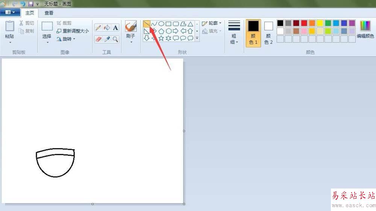Activate 颜色 2 background color box
376x211 pixels.
pyautogui.click(x=268, y=33)
